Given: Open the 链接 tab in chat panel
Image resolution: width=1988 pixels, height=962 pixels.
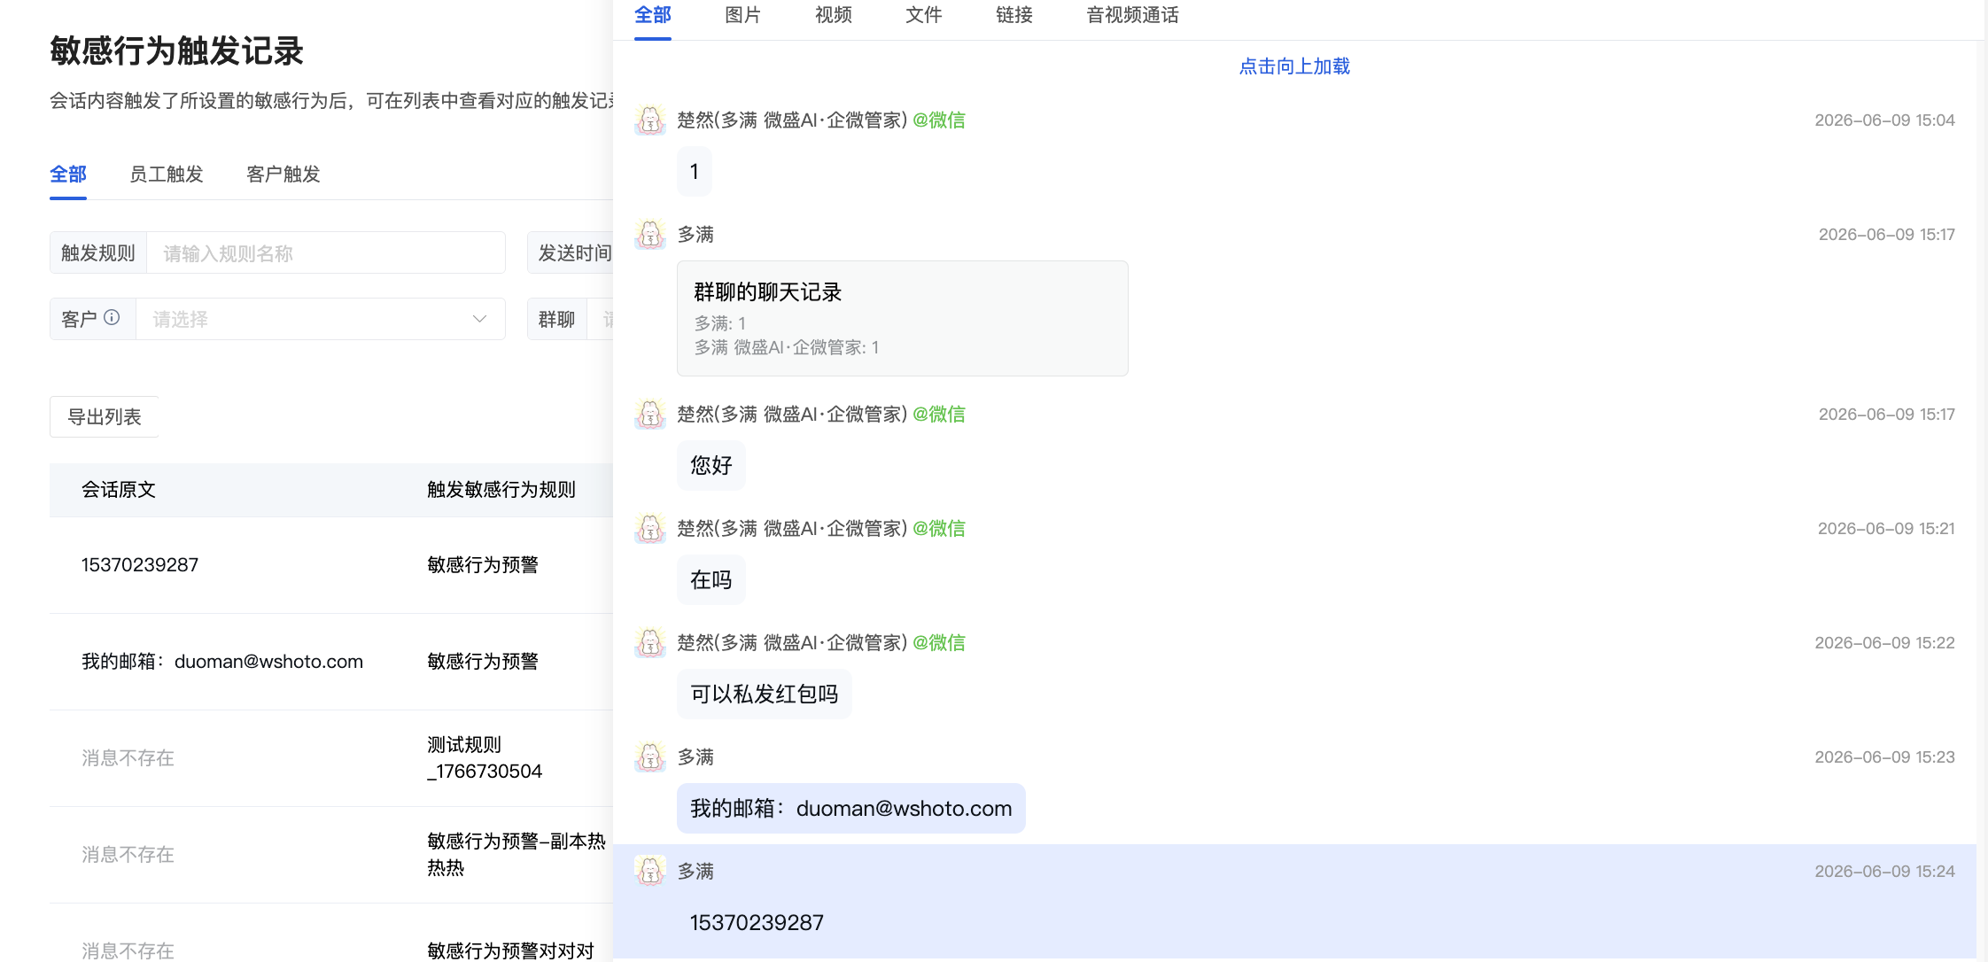Looking at the screenshot, I should point(1013,15).
